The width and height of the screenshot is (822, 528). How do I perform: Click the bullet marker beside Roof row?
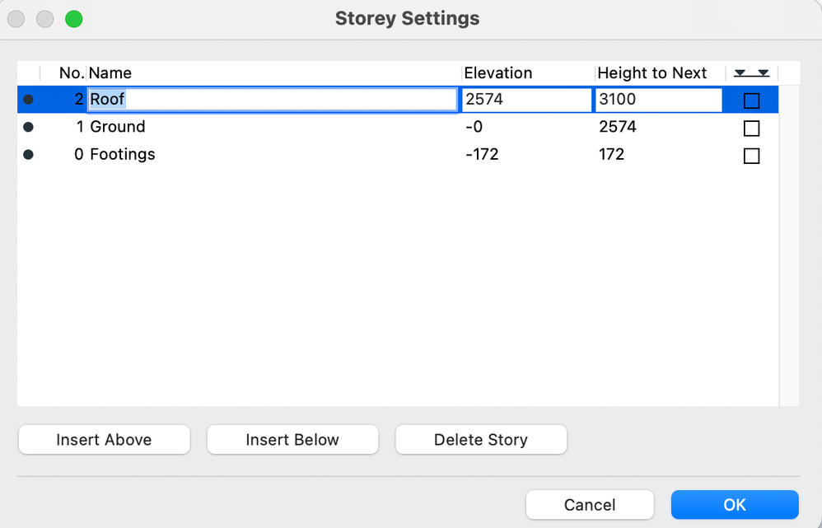(29, 100)
